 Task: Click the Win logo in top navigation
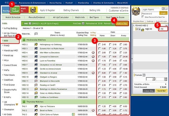tap(33, 10)
